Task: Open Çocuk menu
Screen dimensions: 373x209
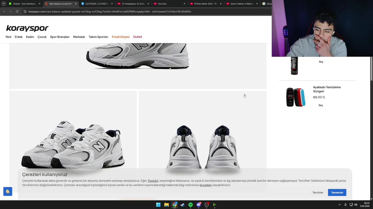Action: [x=42, y=37]
